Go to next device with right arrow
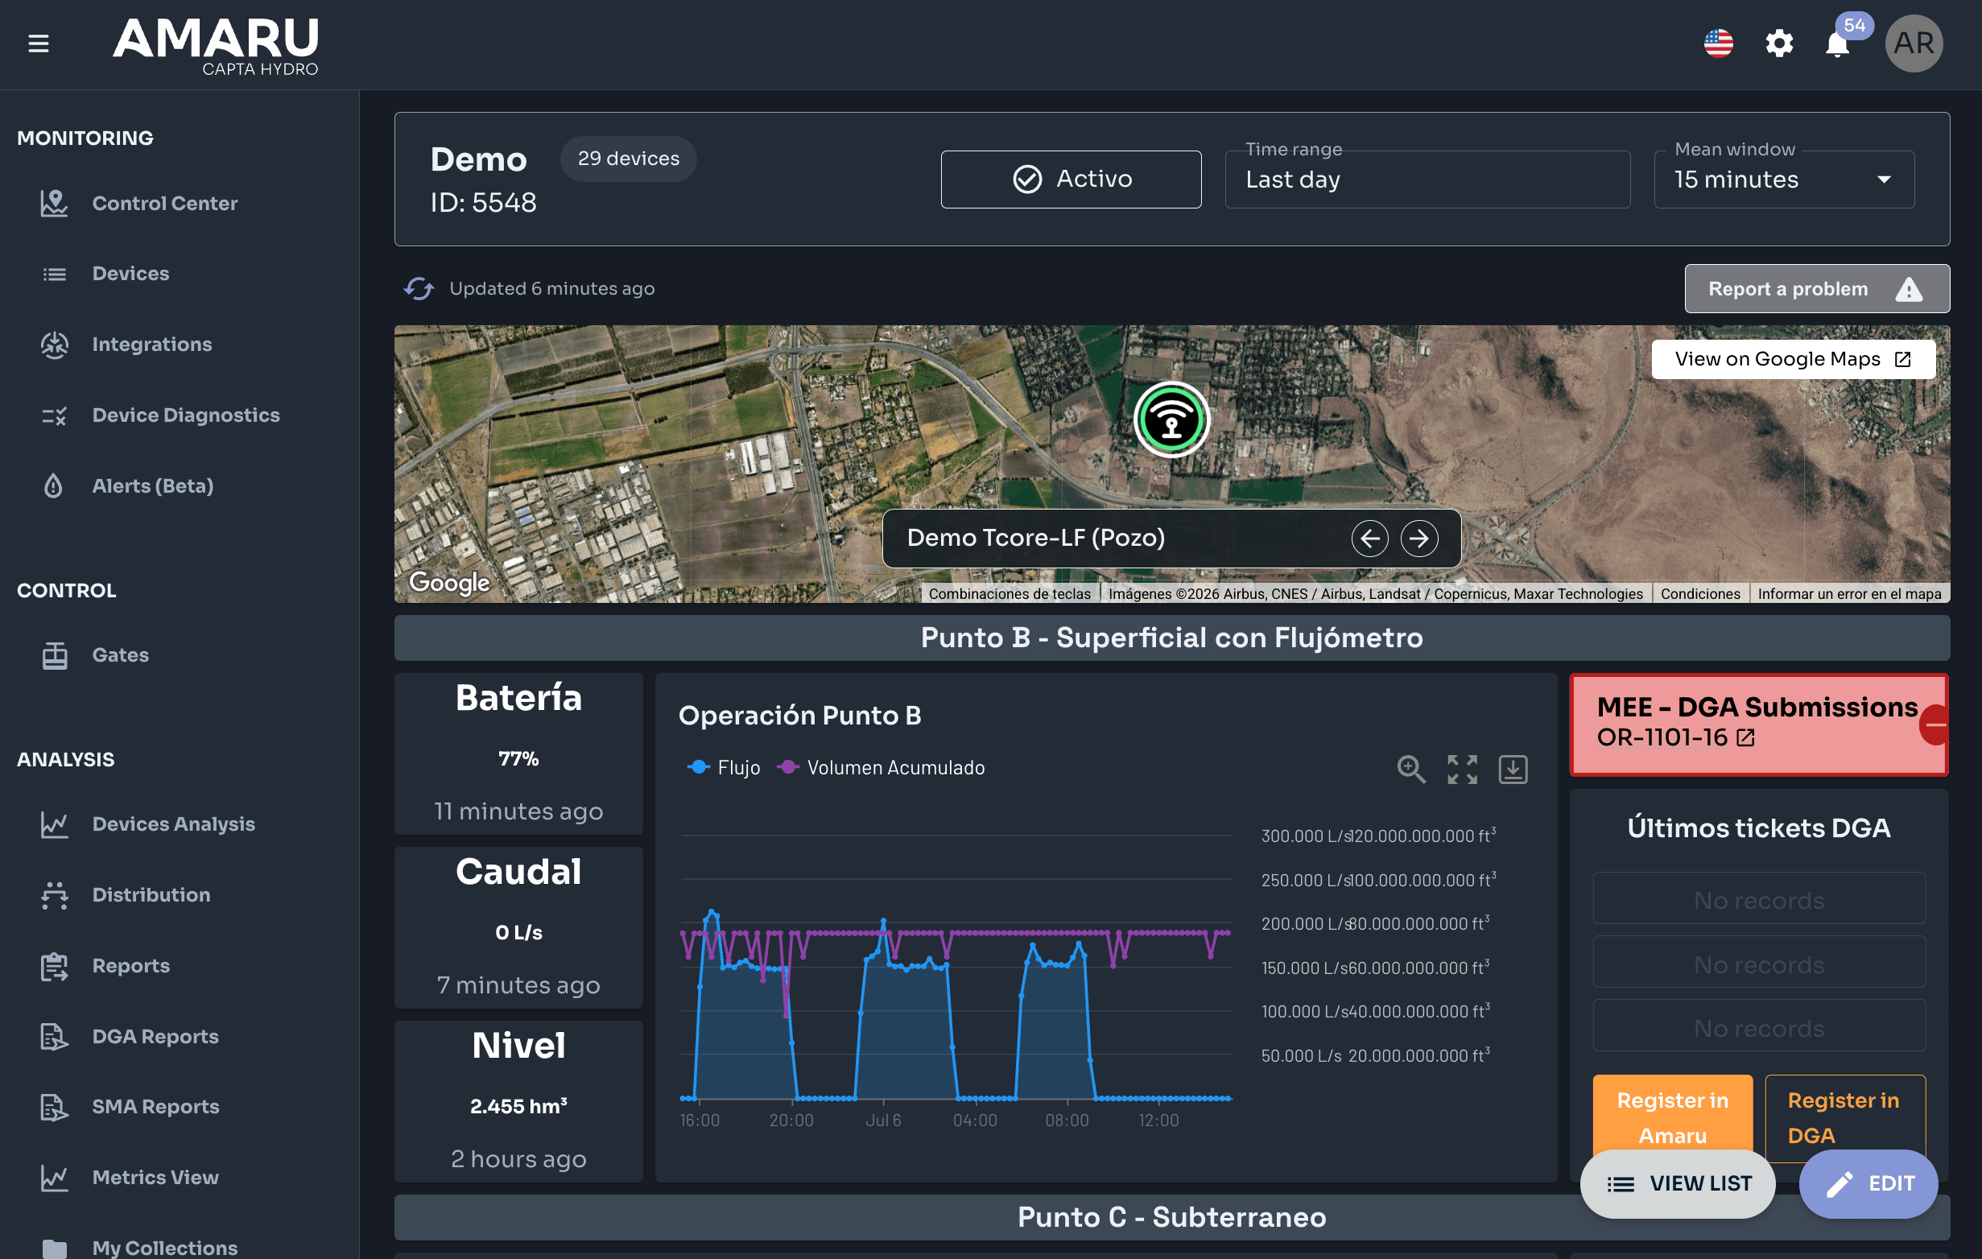 pyautogui.click(x=1419, y=539)
